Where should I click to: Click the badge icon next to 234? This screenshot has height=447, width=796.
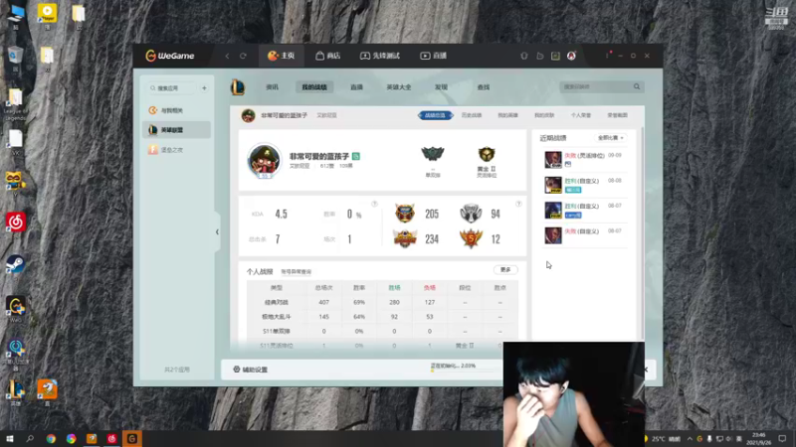tap(405, 238)
